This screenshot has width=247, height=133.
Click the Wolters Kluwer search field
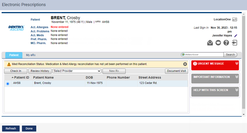tap(202, 55)
